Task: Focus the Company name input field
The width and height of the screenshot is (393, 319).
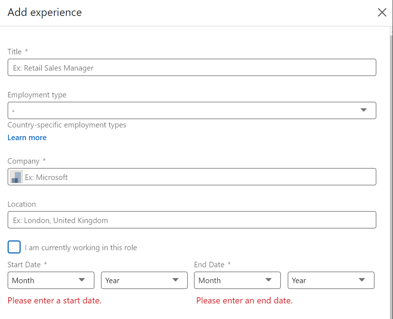Action: tap(192, 177)
